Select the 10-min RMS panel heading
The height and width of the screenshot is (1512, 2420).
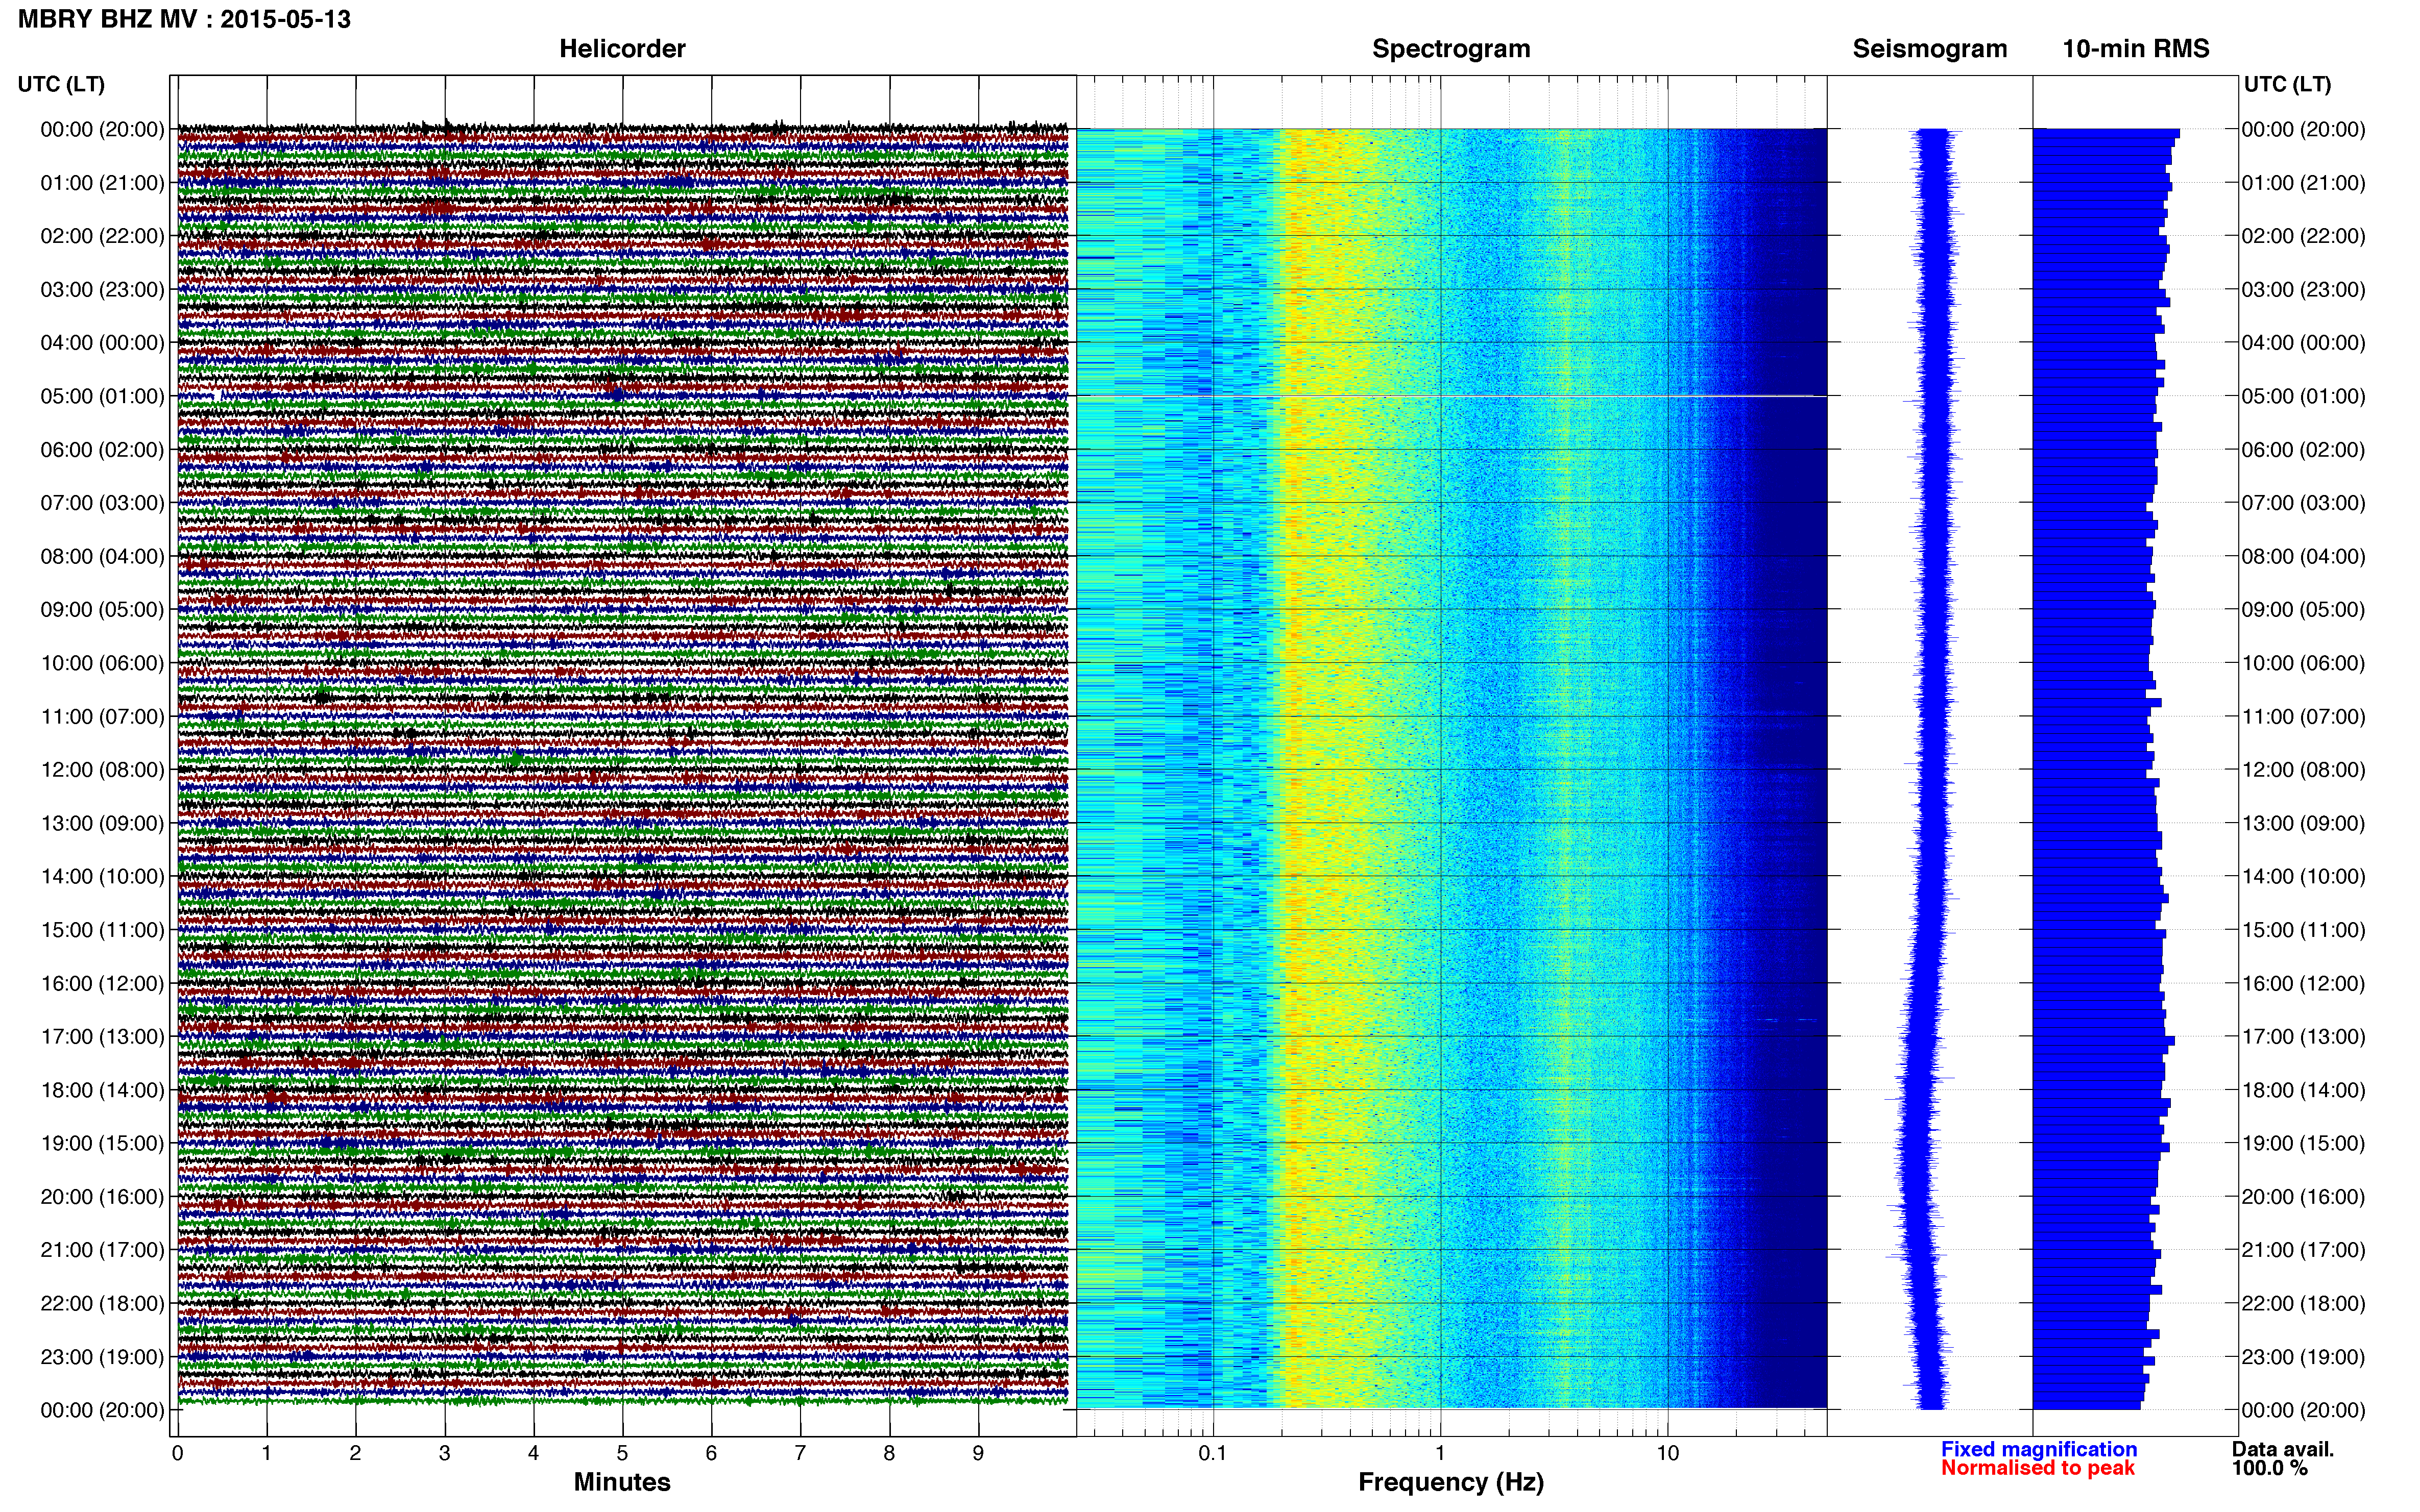(2136, 49)
